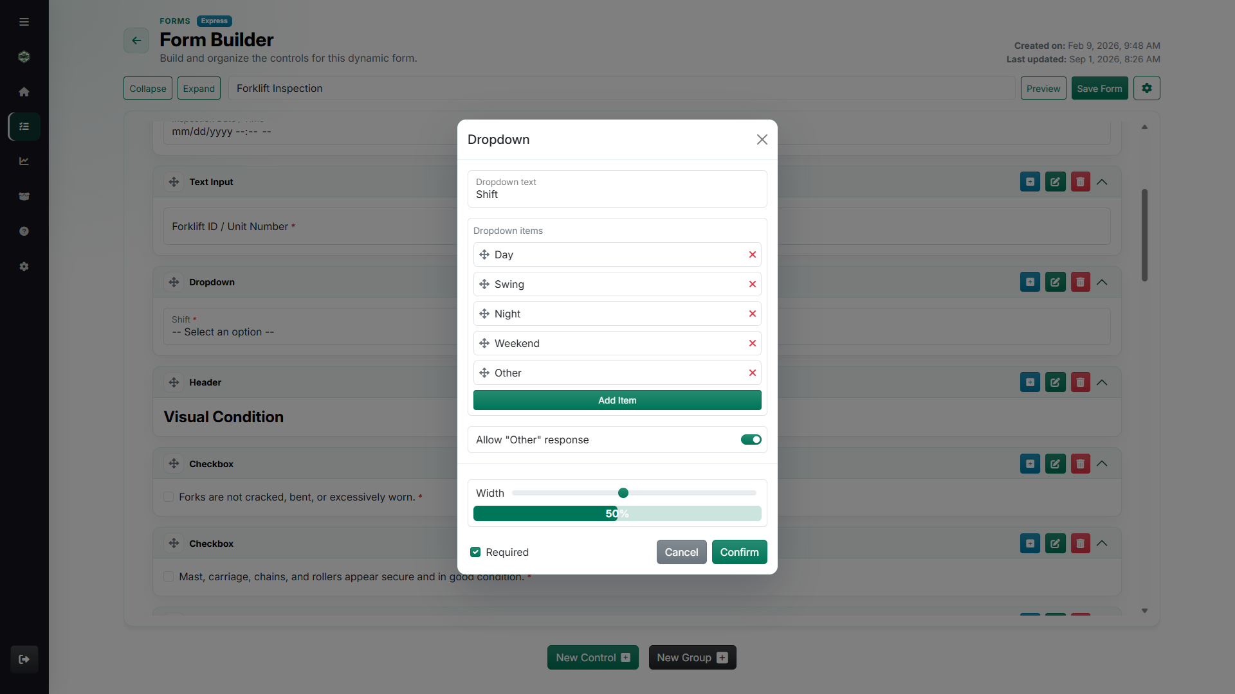Click the back arrow next to Form Builder
The image size is (1235, 694).
pyautogui.click(x=136, y=40)
